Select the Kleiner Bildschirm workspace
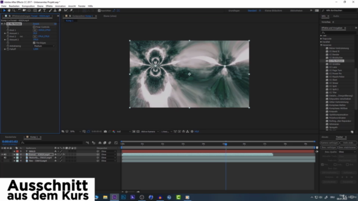 pos(274,11)
